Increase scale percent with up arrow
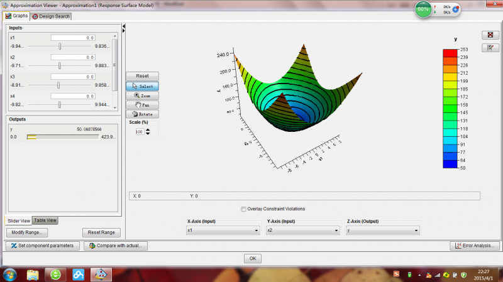The height and width of the screenshot is (282, 503). pyautogui.click(x=148, y=130)
